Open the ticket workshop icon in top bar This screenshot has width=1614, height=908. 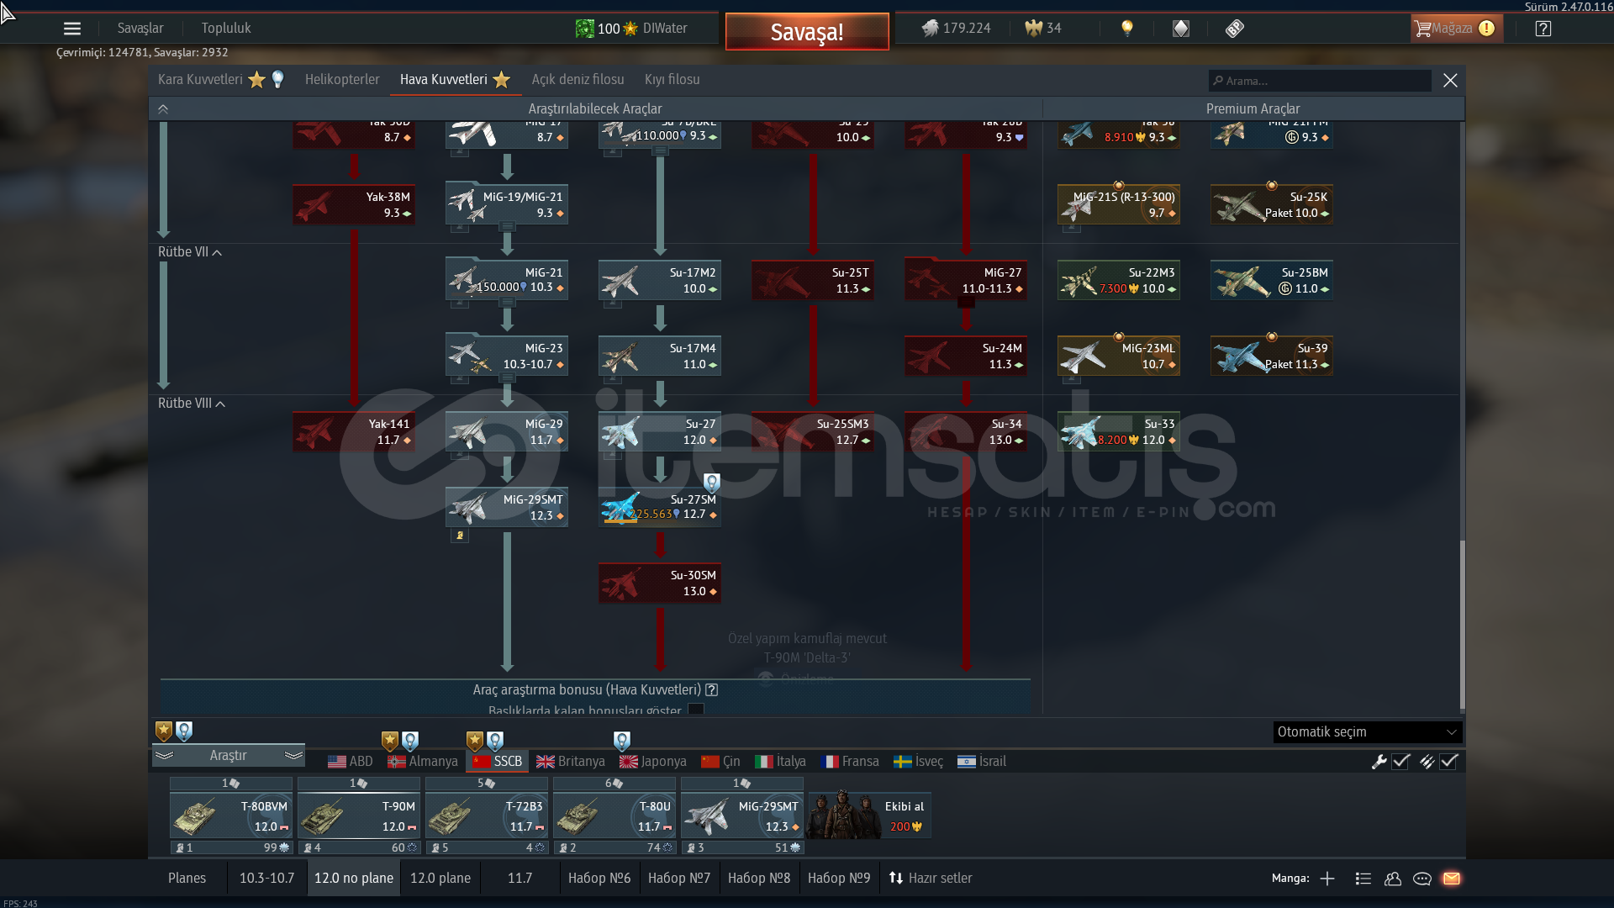[1234, 29]
